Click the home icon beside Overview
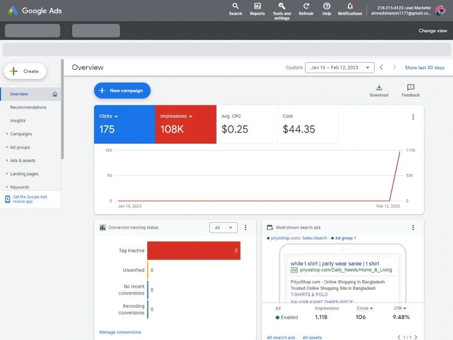 click(x=55, y=94)
